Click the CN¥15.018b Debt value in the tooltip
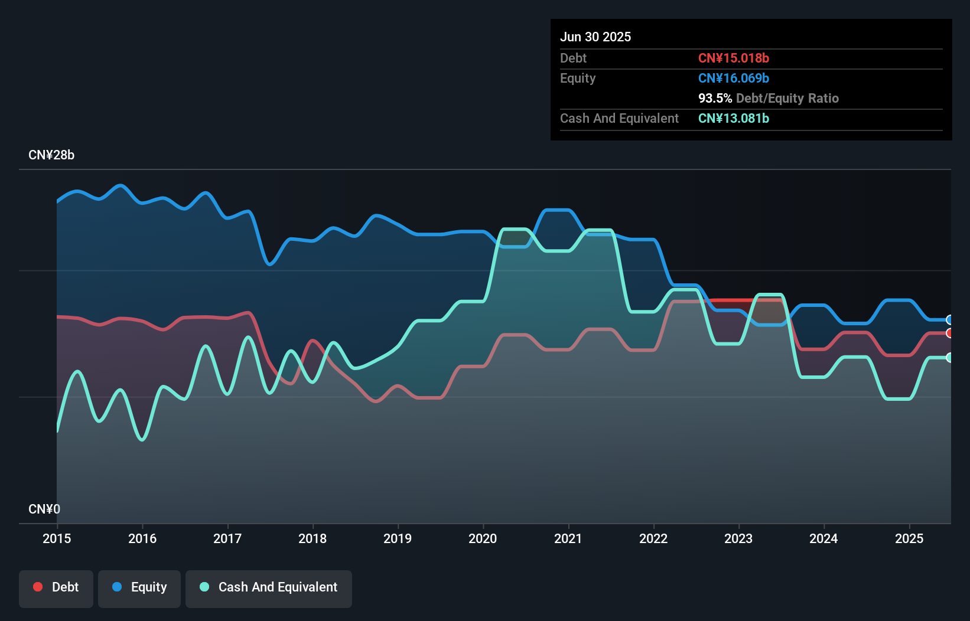The height and width of the screenshot is (621, 970). 734,58
